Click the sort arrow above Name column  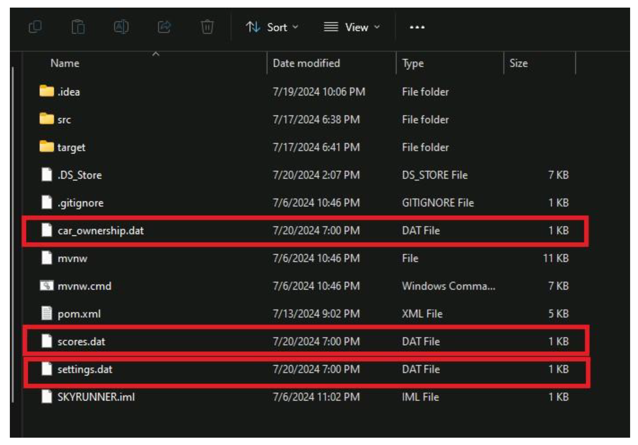click(156, 54)
